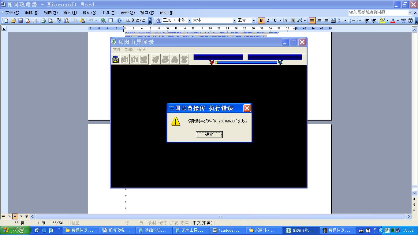Open the font size dropdown 五号

254,21
